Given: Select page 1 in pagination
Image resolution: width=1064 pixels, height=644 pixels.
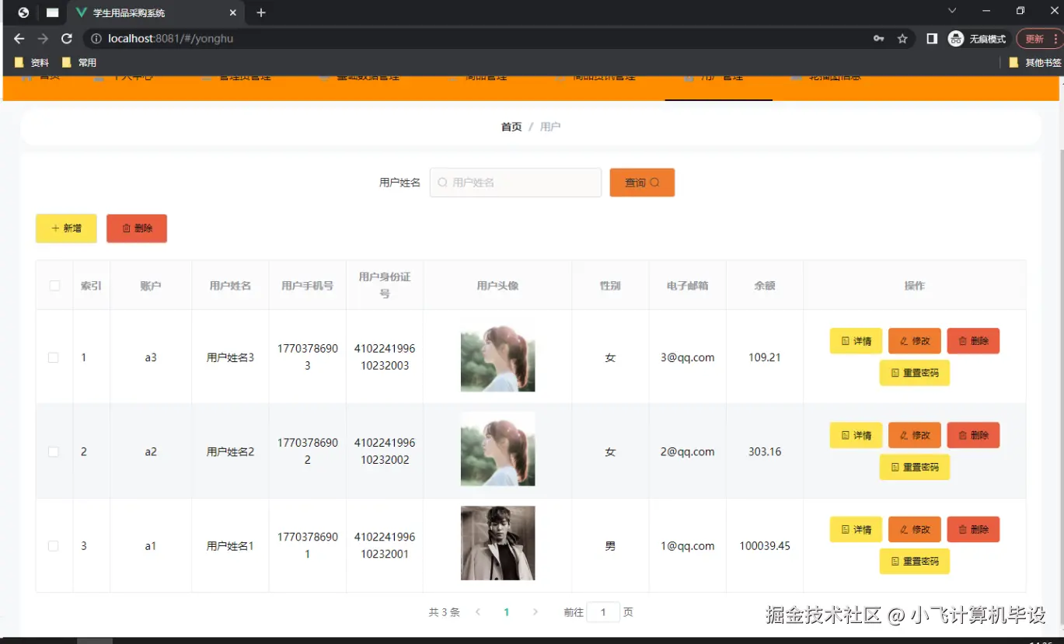Looking at the screenshot, I should pos(506,612).
